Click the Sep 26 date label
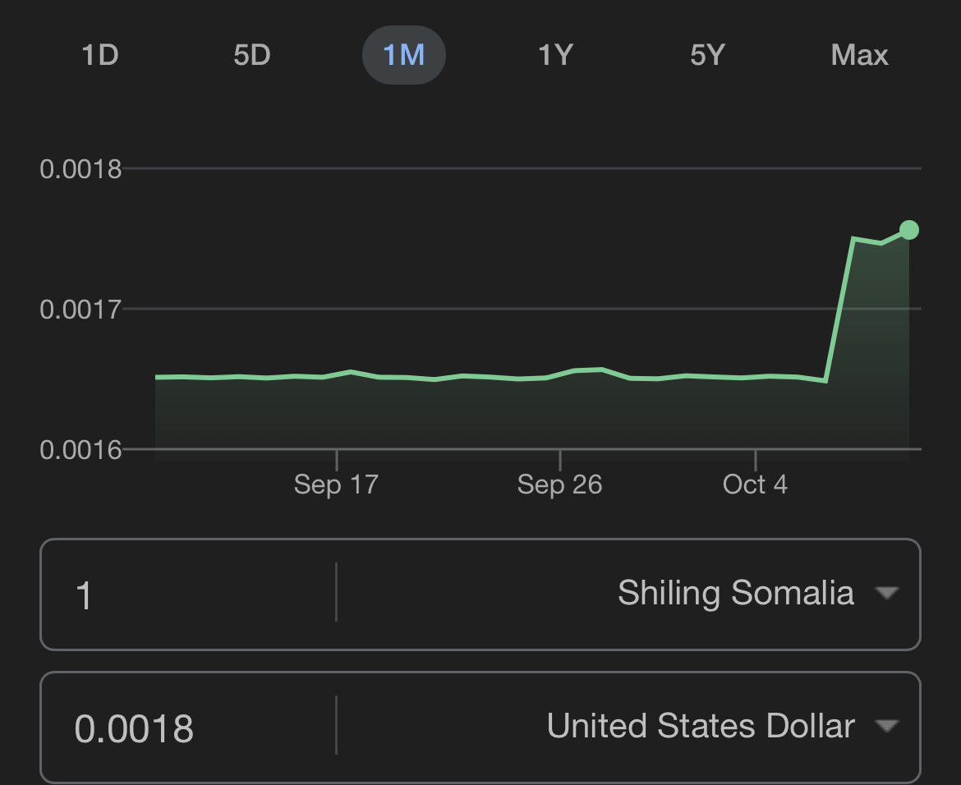 pyautogui.click(x=559, y=484)
